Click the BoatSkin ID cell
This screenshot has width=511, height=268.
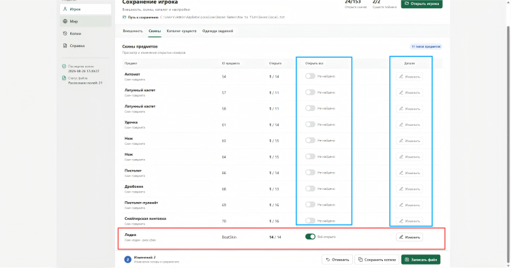tap(229, 237)
